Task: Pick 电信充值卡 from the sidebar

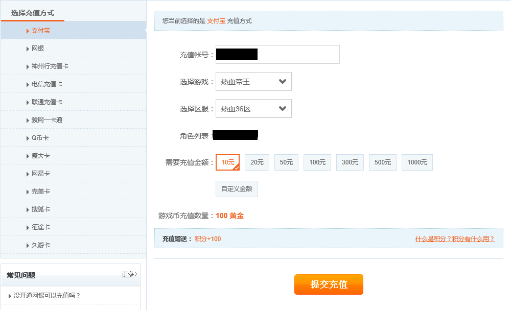Action: [47, 84]
